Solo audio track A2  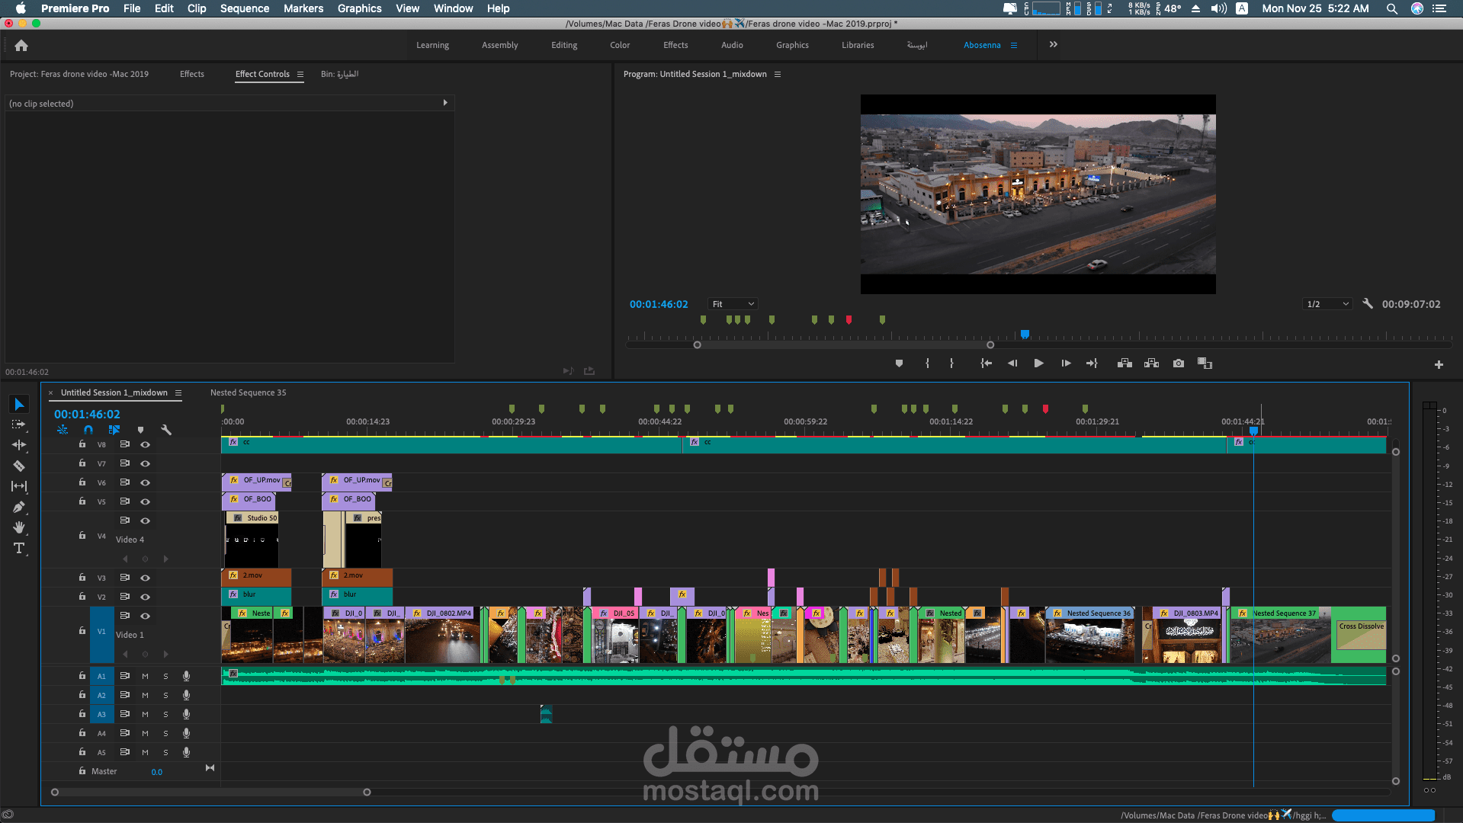pyautogui.click(x=165, y=695)
